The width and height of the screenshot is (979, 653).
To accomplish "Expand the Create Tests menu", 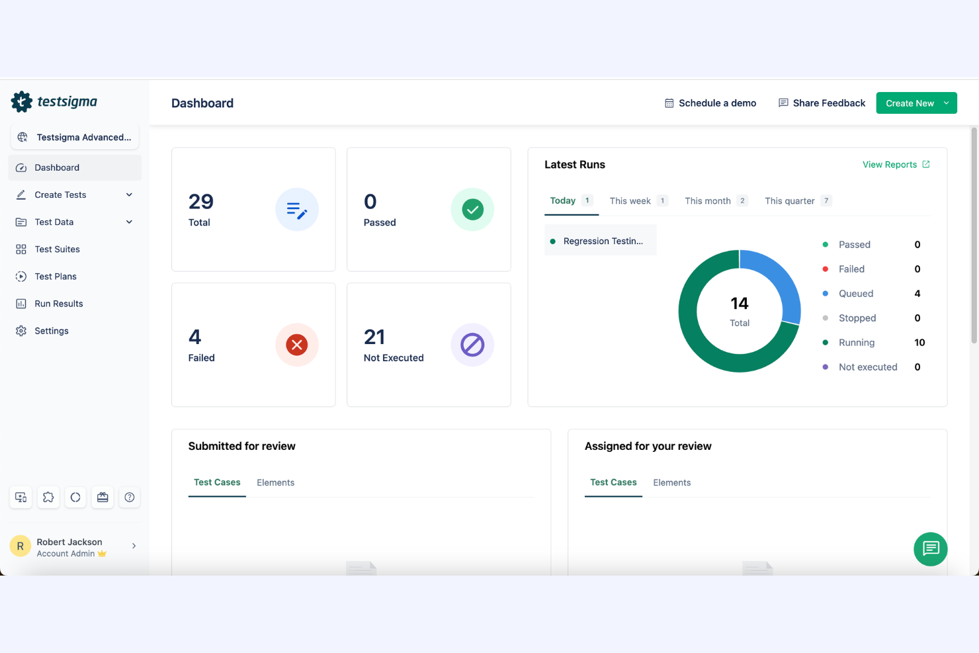I will tap(128, 195).
